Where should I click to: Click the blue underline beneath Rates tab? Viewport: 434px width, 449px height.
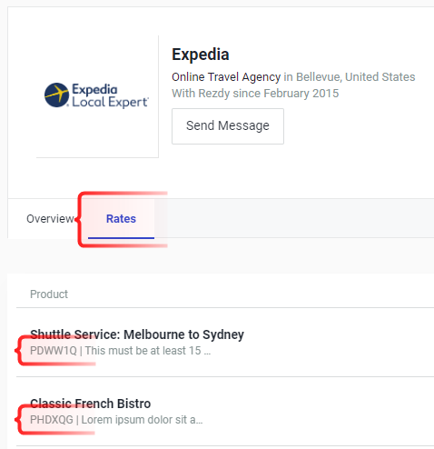coord(121,238)
